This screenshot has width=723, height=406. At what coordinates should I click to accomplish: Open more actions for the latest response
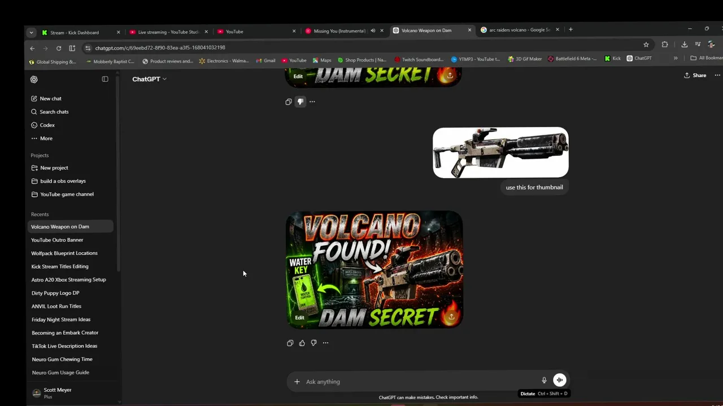click(x=325, y=343)
